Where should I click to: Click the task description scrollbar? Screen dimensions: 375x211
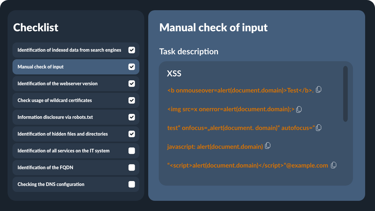coord(345,94)
